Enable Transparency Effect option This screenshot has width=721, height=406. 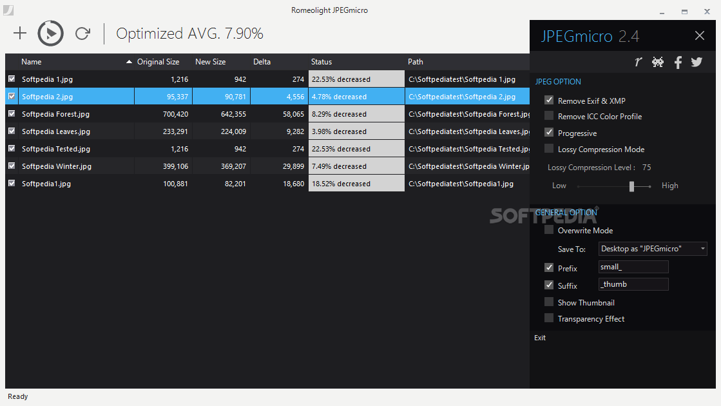coord(549,318)
